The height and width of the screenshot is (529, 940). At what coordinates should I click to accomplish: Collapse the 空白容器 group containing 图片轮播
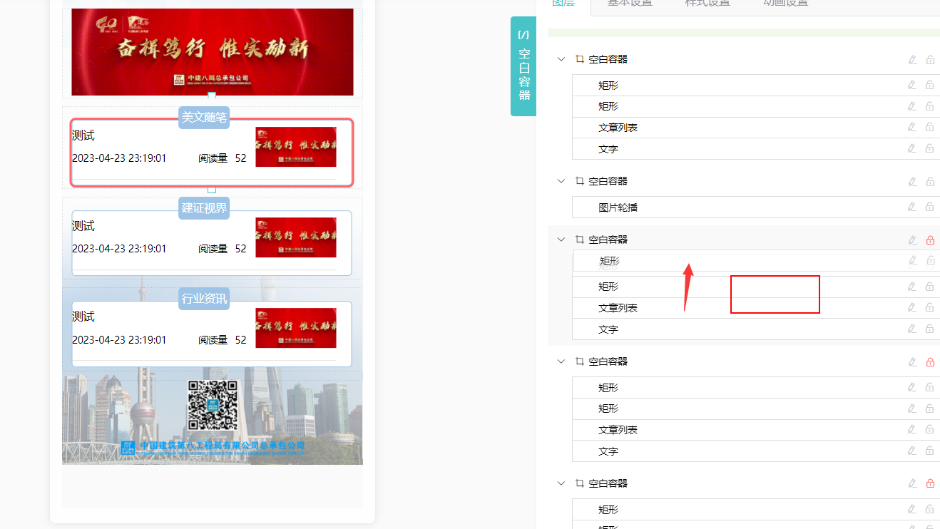(561, 181)
